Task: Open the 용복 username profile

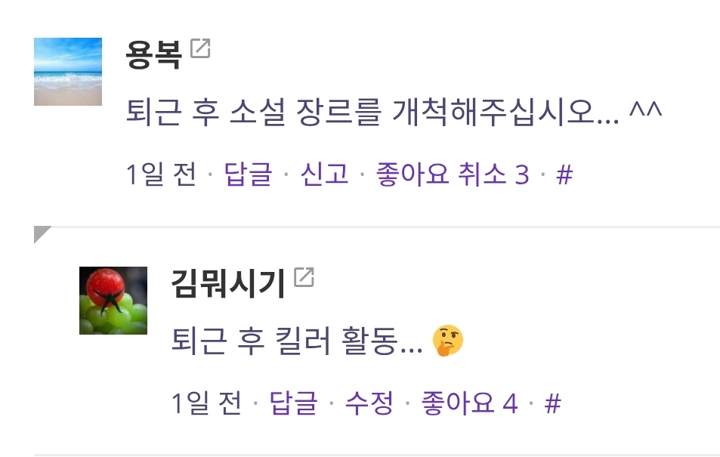Action: [x=154, y=54]
